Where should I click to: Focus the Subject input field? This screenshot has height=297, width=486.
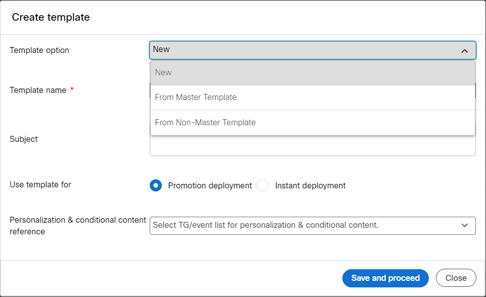(313, 145)
